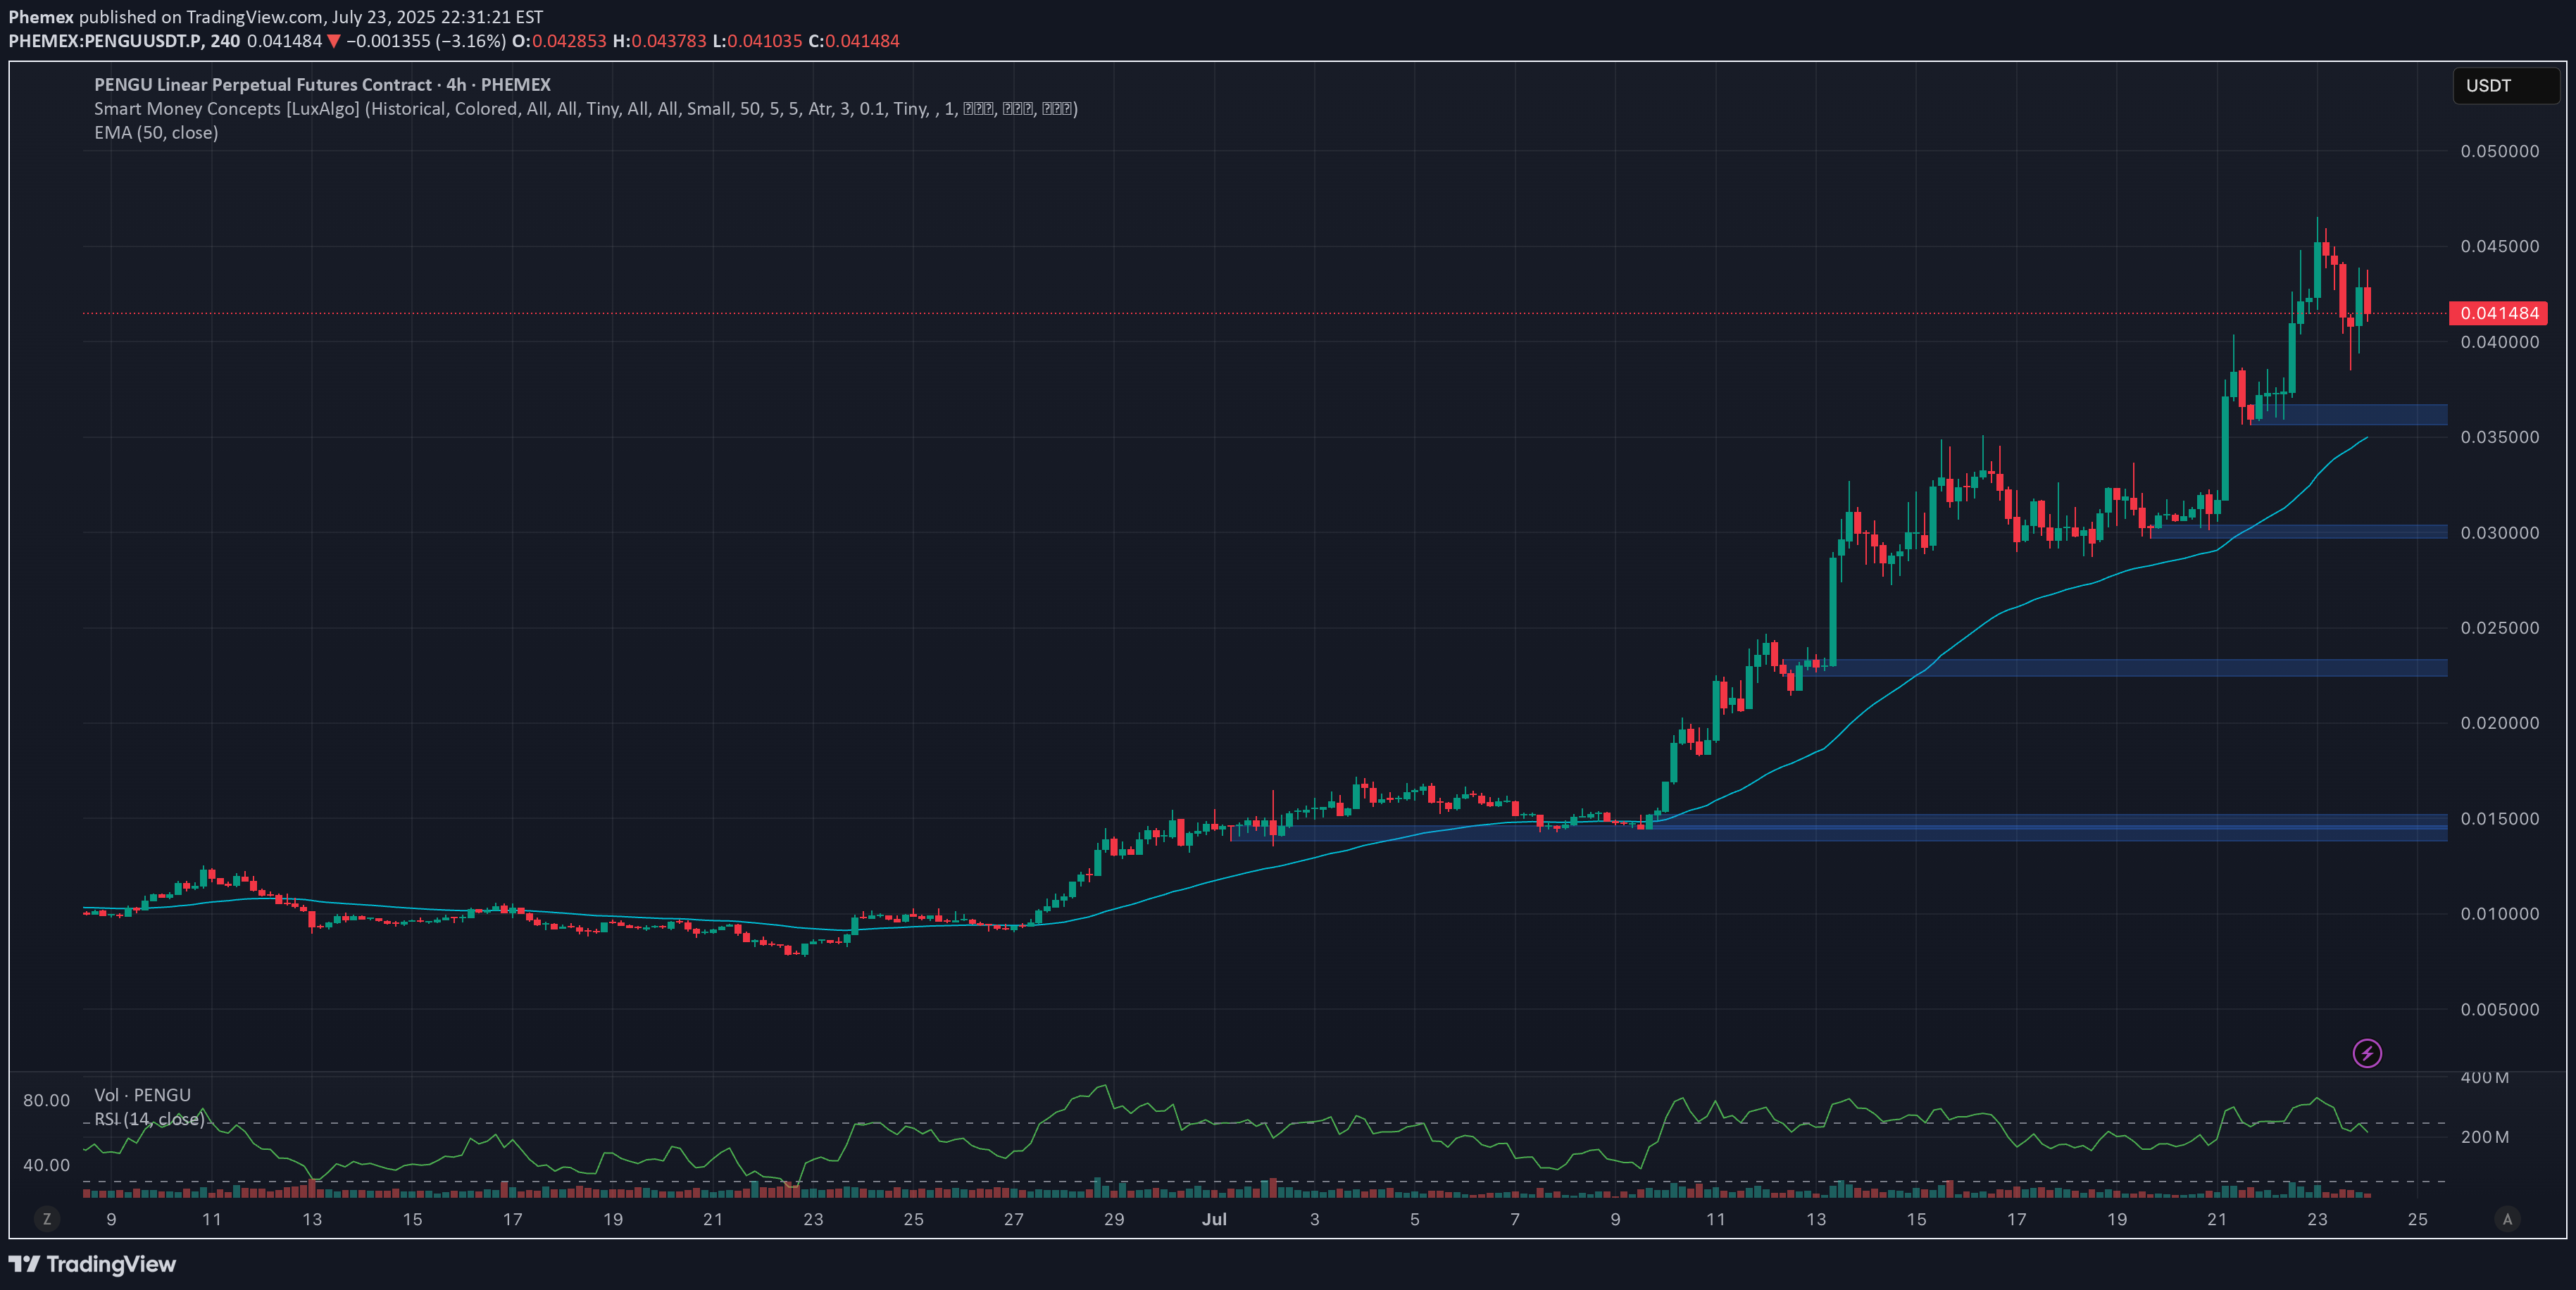The height and width of the screenshot is (1290, 2576).
Task: Click the 0.040000 price axis label
Action: (x=2499, y=342)
